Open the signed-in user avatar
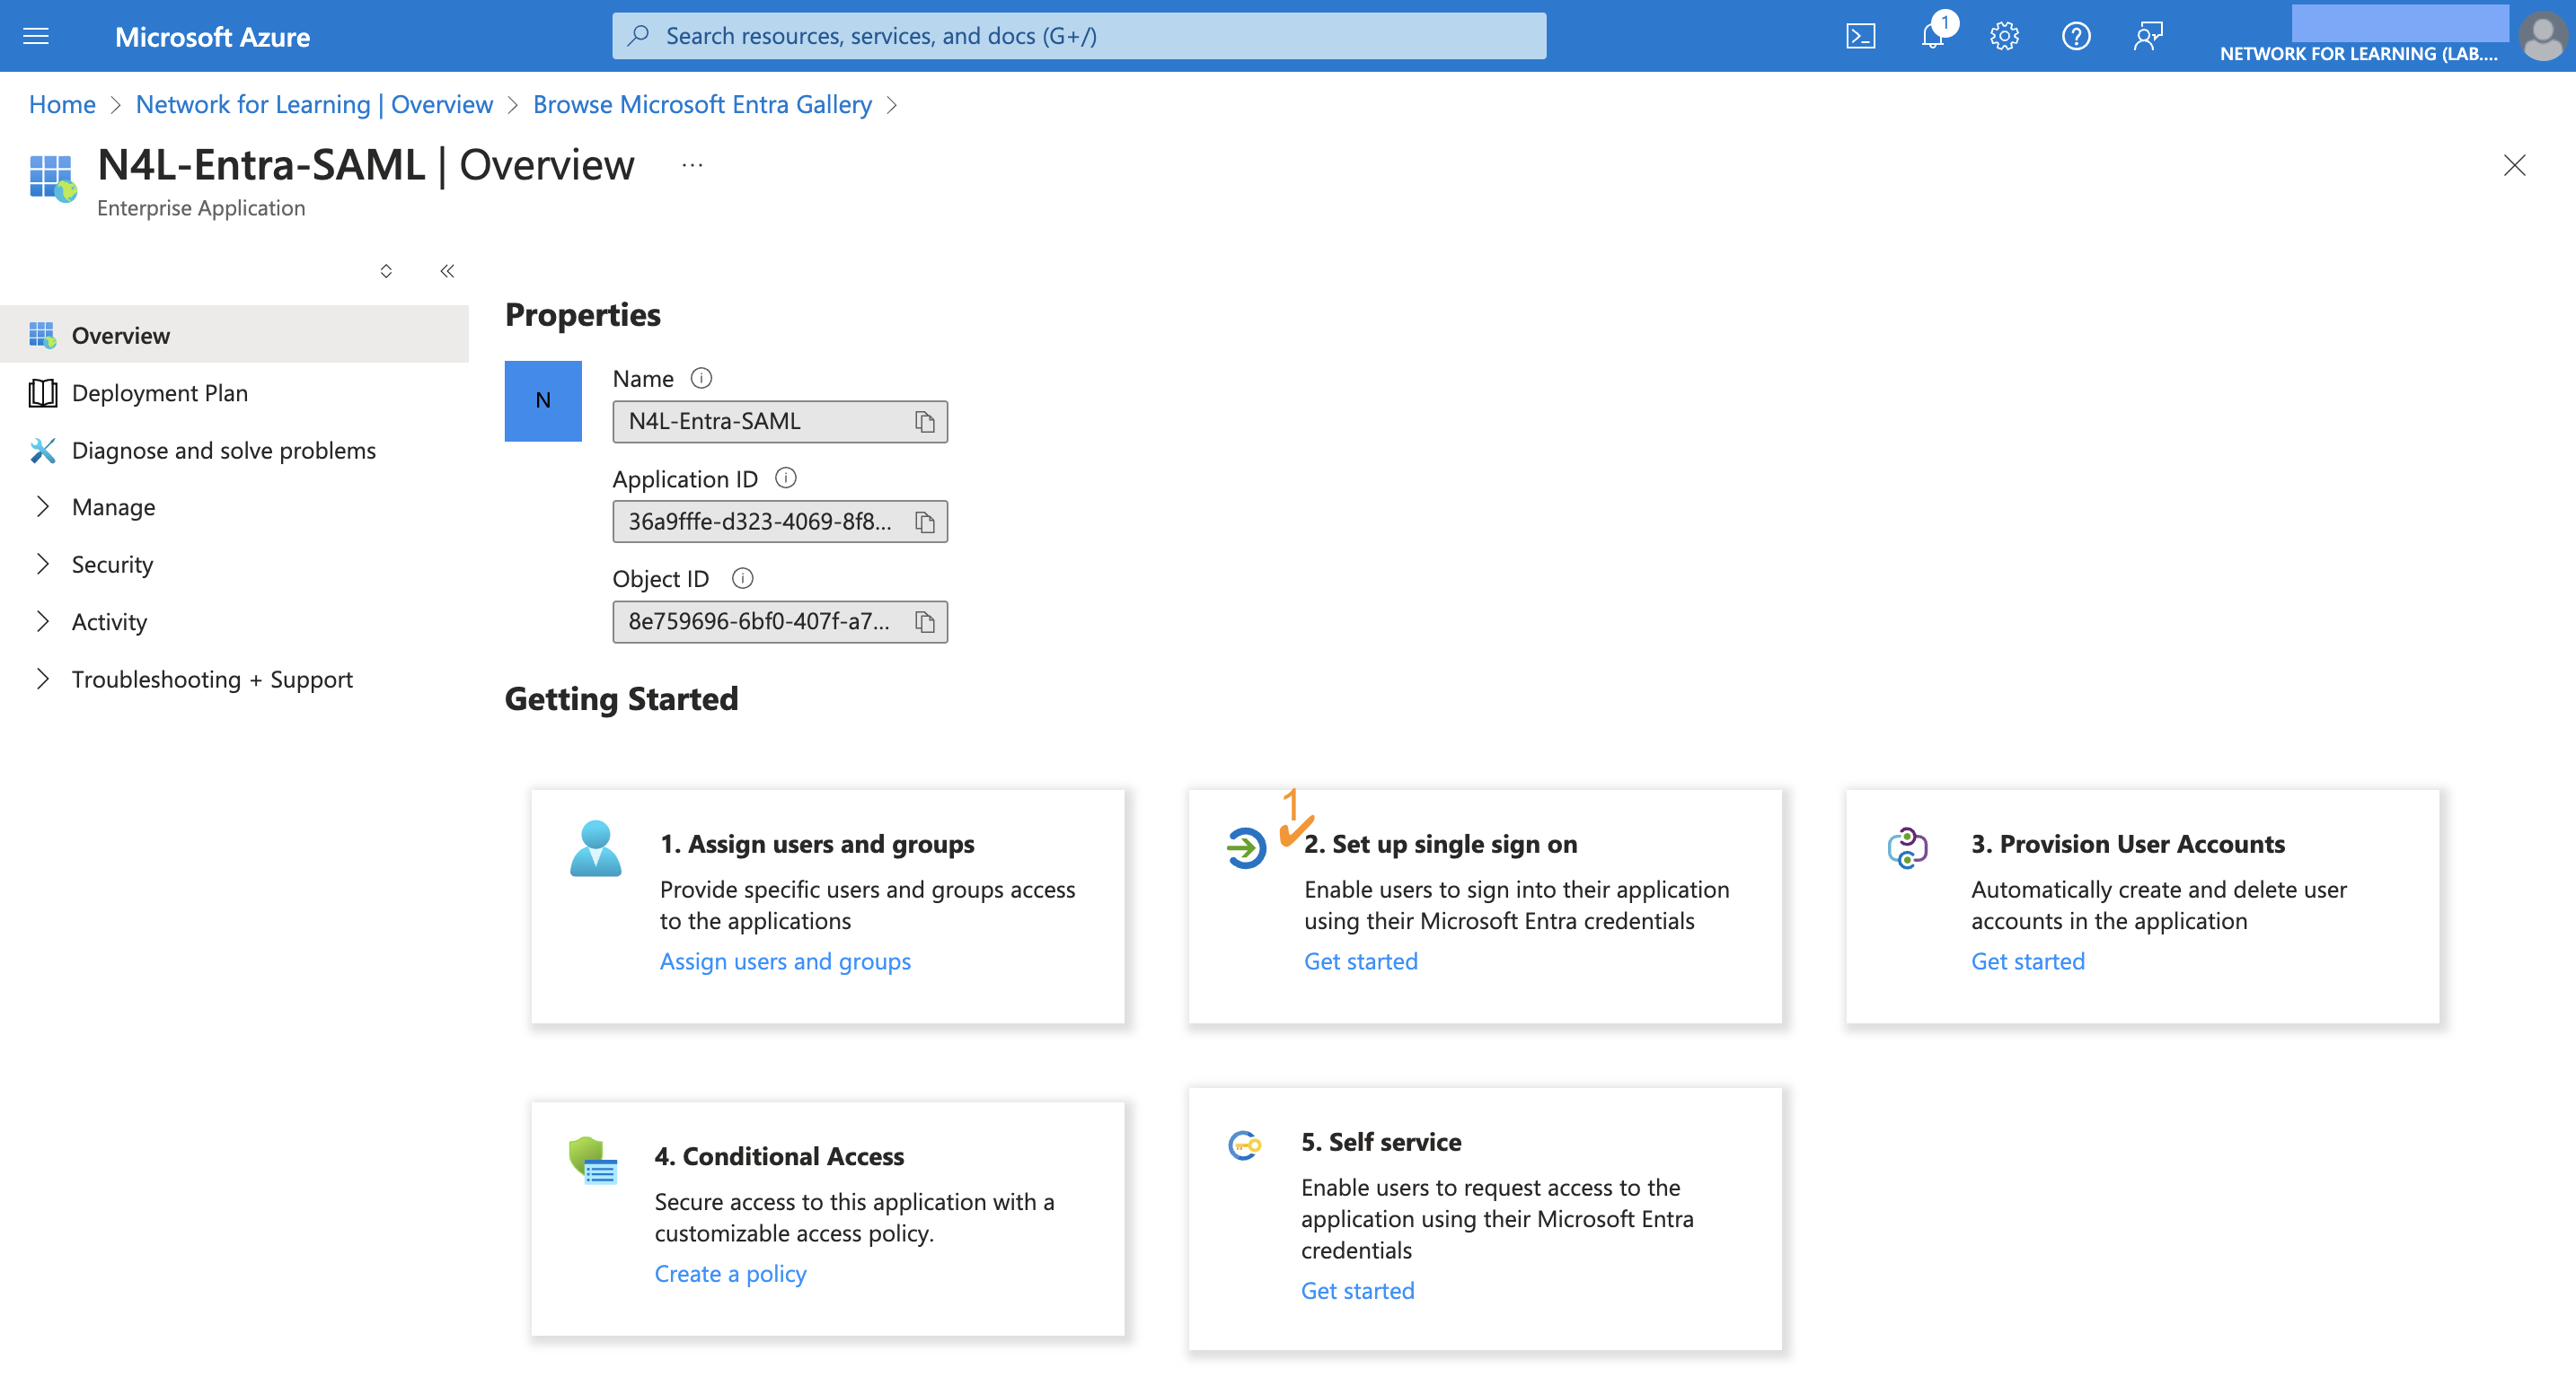2576x1386 pixels. point(2541,35)
